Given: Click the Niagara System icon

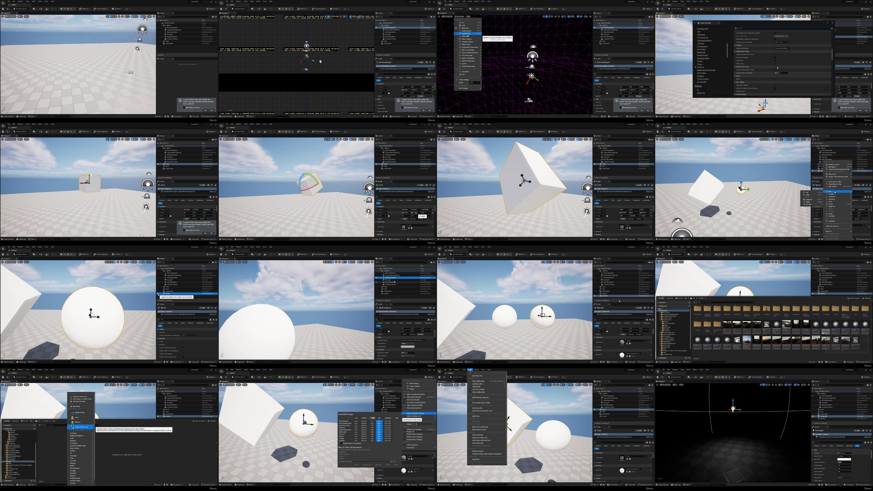Looking at the screenshot, I should tap(73, 427).
